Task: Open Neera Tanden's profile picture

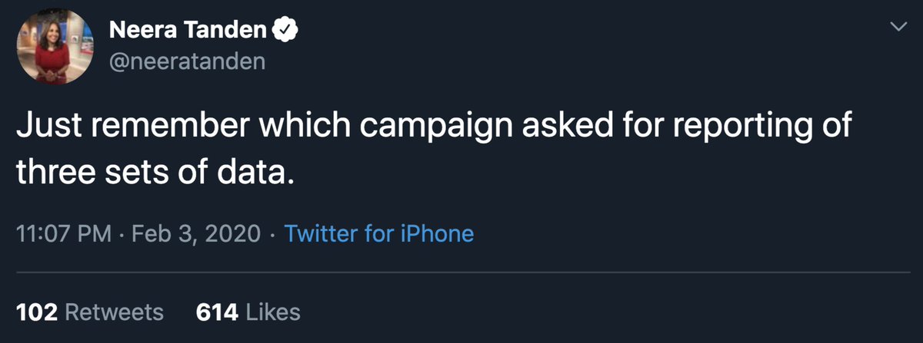Action: tap(53, 46)
